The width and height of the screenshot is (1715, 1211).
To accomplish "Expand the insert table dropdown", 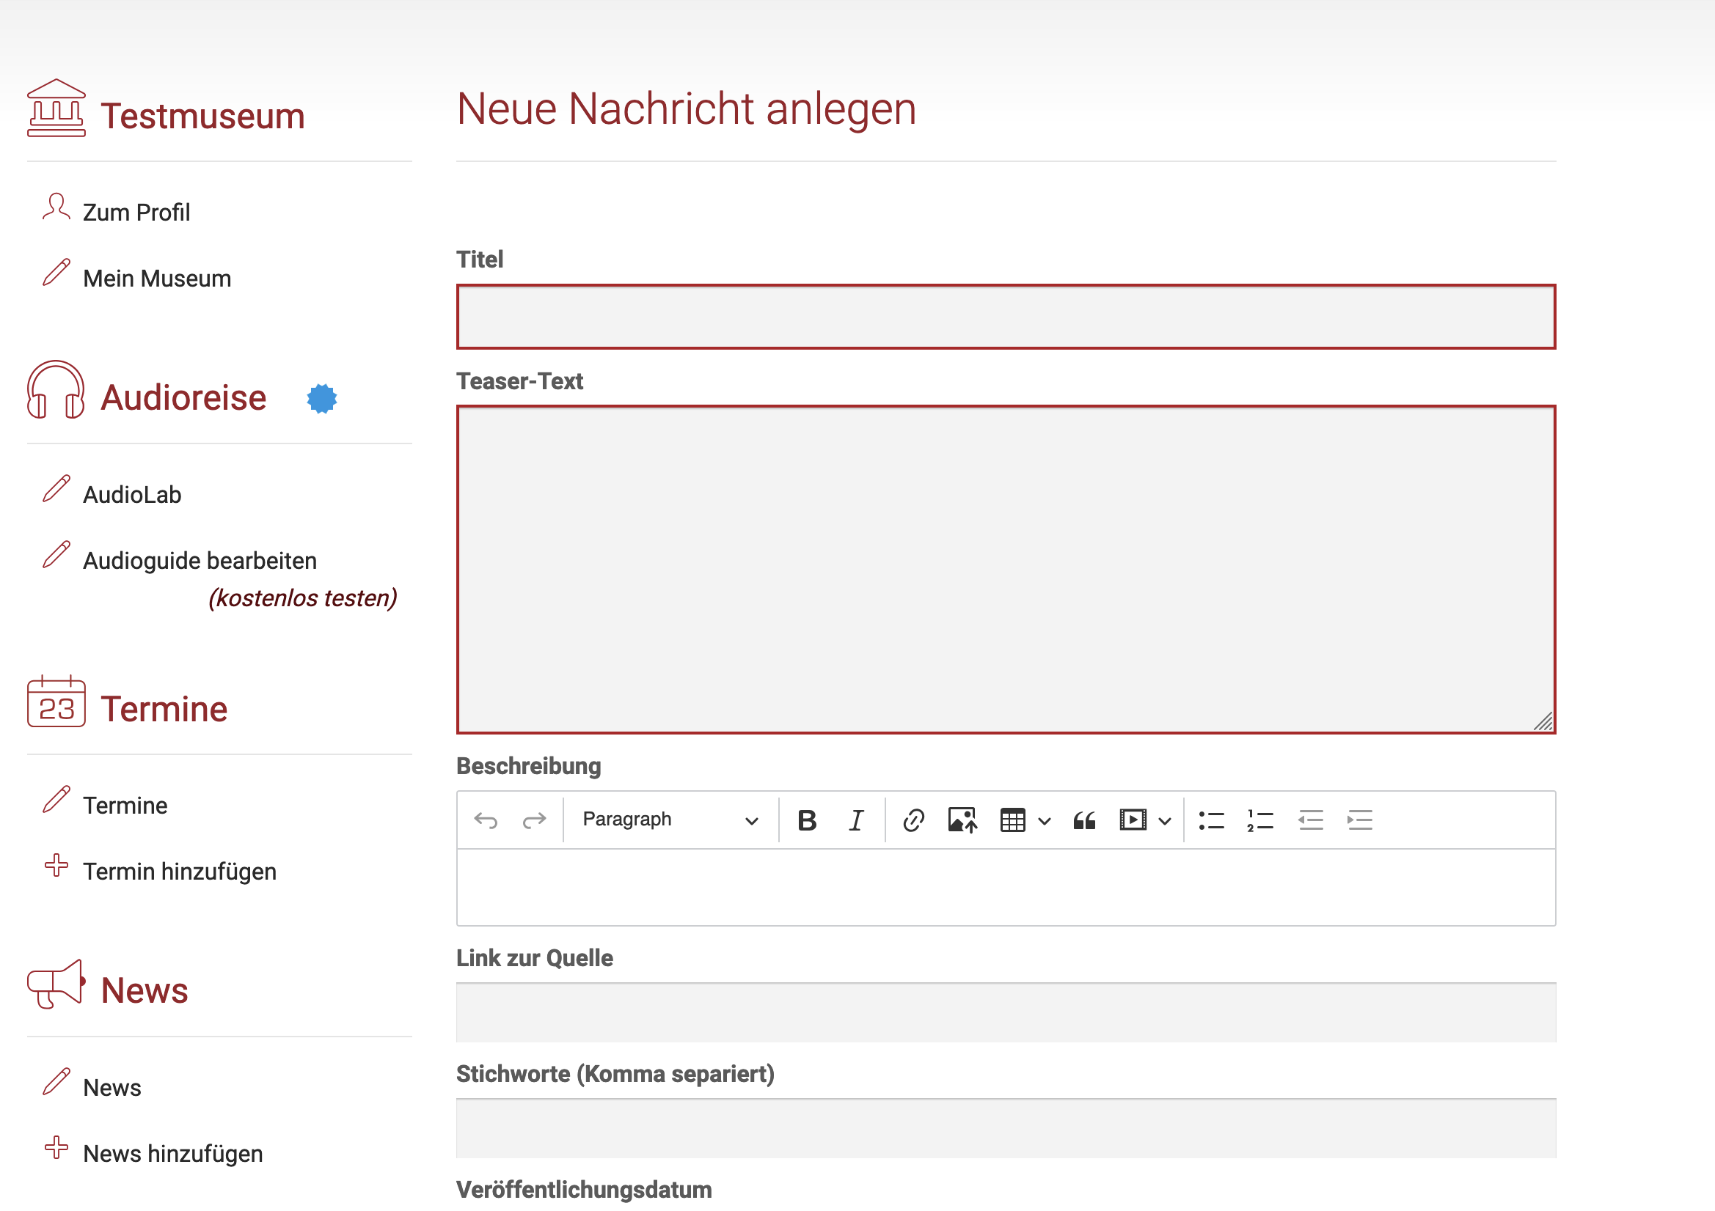I will point(1045,821).
